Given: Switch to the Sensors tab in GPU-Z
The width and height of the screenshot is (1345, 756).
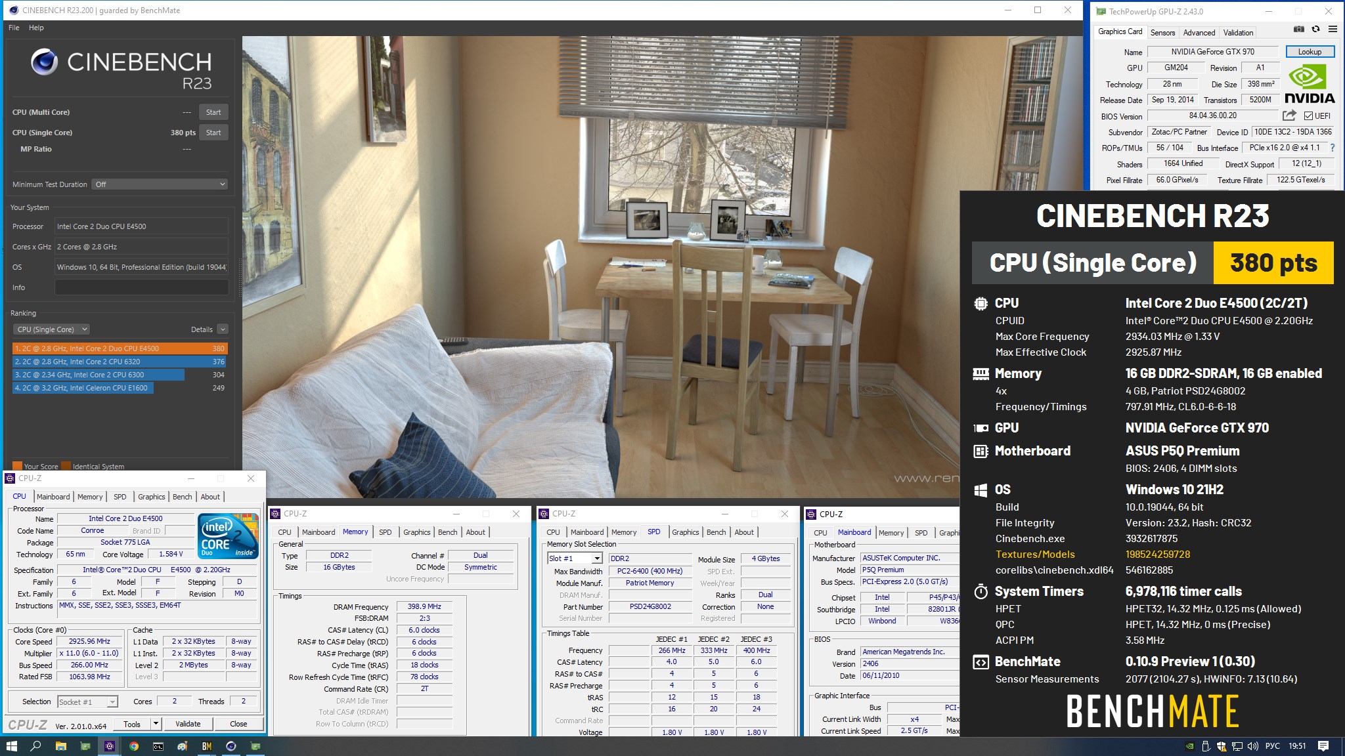Looking at the screenshot, I should pyautogui.click(x=1162, y=32).
